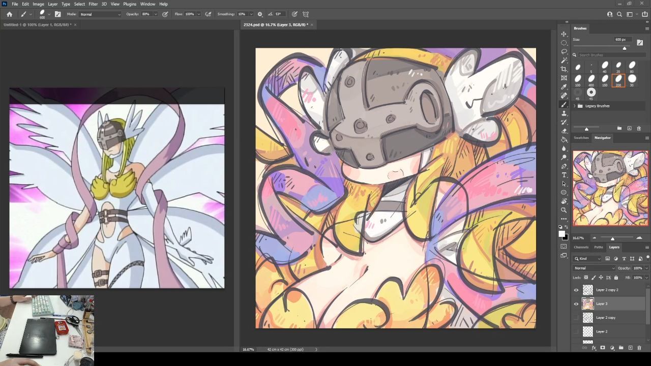Screen dimensions: 651x366
Task: Close the 2324.psd document tab
Action: click(x=312, y=24)
